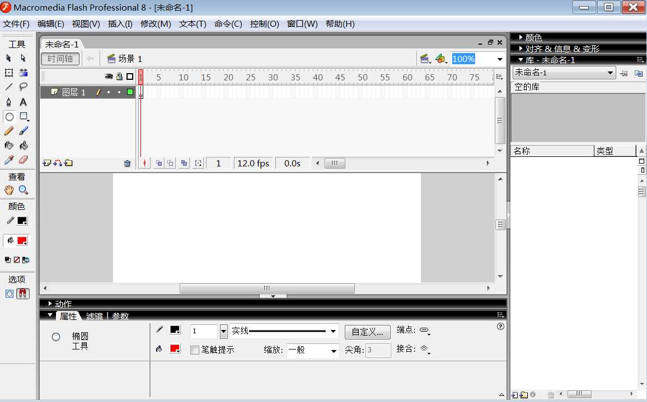Select the Zoom magnifier tool
Image resolution: width=647 pixels, height=402 pixels.
(23, 190)
